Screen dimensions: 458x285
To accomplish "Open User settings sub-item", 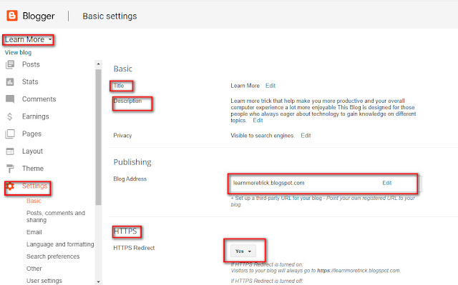I will coord(44,281).
